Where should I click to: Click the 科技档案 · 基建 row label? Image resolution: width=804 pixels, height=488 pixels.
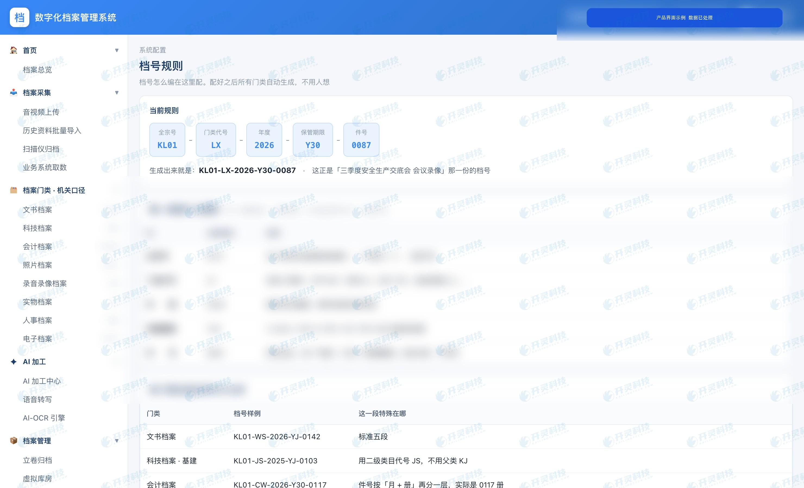172,461
